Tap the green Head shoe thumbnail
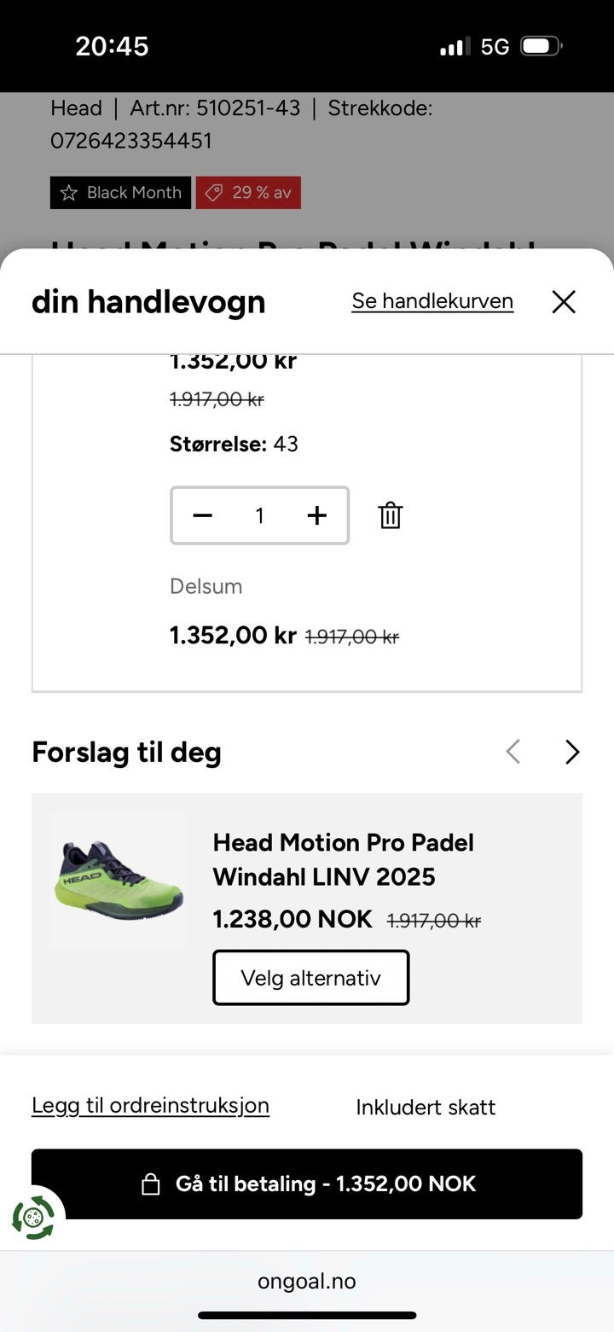Screen dimensions: 614x1332 coord(119,879)
